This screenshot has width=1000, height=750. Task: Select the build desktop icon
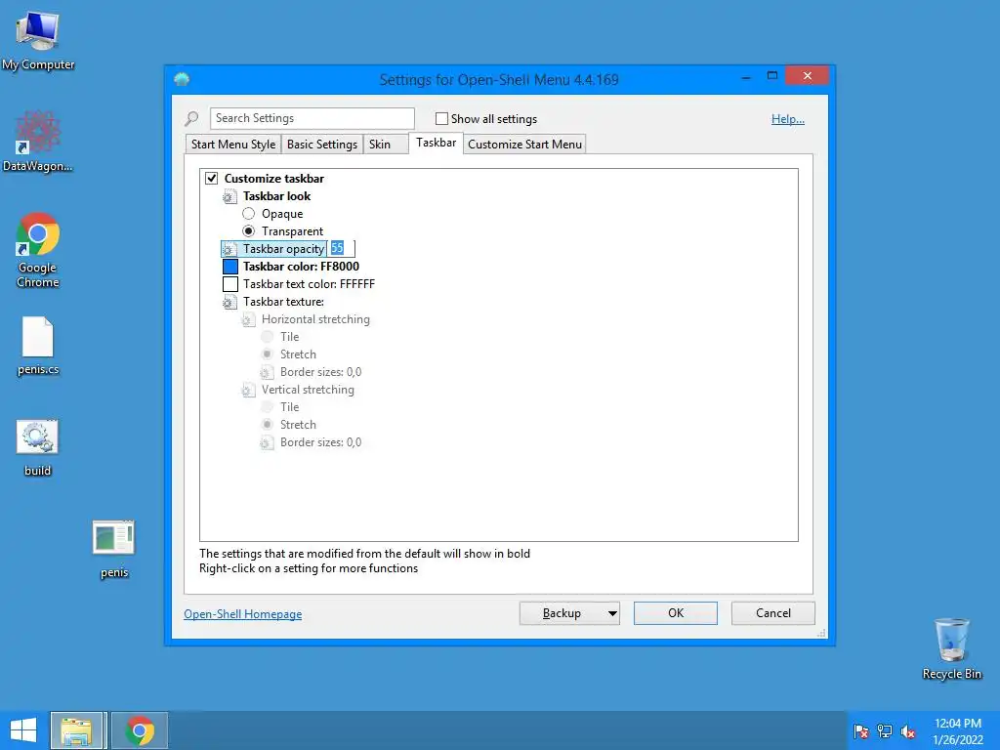pos(37,447)
